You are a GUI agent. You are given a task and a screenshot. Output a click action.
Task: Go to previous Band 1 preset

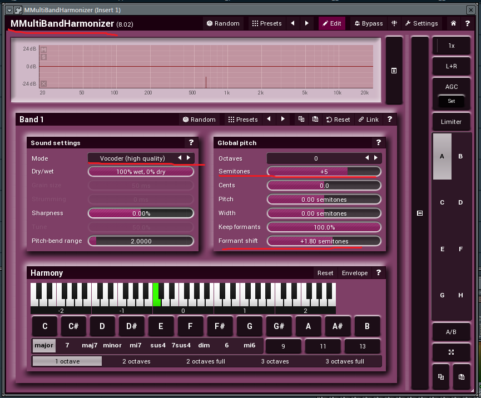(269, 119)
